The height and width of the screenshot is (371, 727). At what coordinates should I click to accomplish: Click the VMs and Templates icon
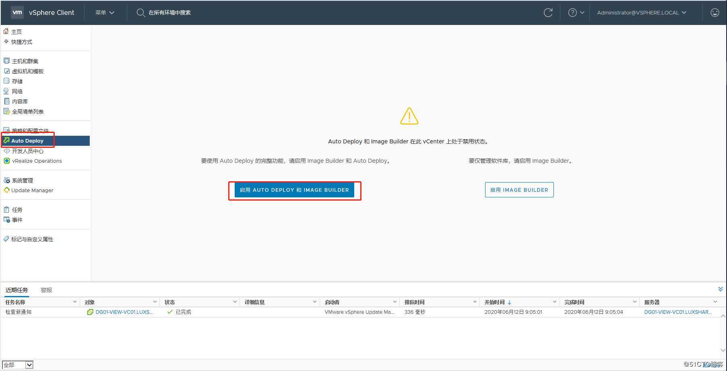[6, 71]
